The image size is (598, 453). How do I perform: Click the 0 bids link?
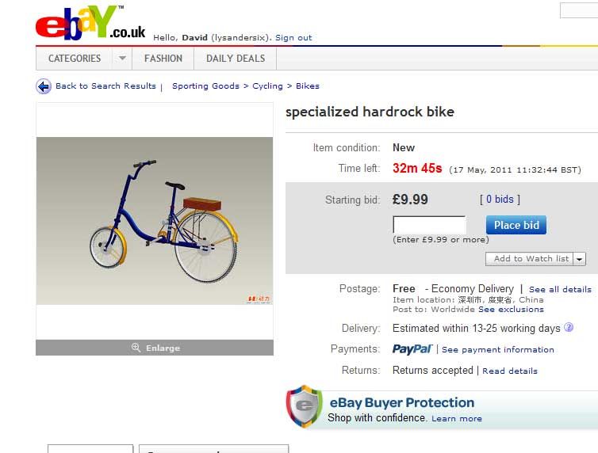coord(500,199)
